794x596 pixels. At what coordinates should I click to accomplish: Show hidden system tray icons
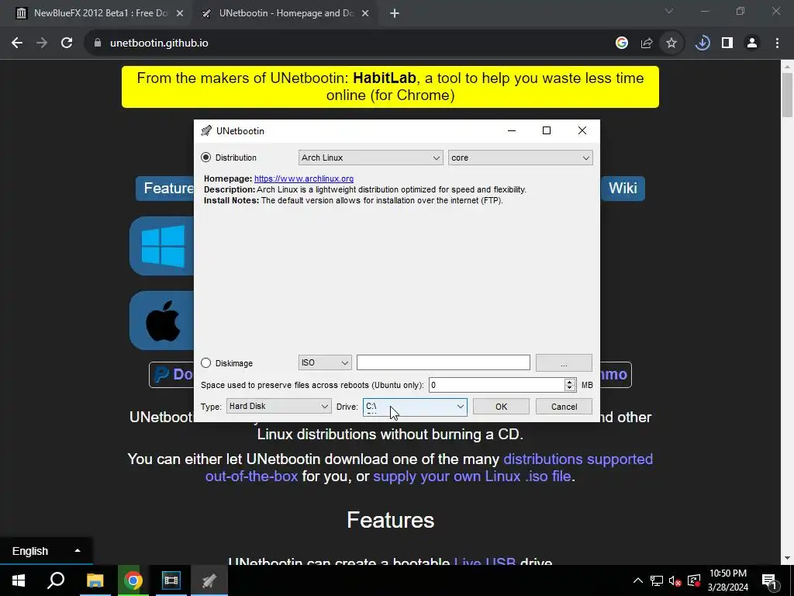[638, 580]
